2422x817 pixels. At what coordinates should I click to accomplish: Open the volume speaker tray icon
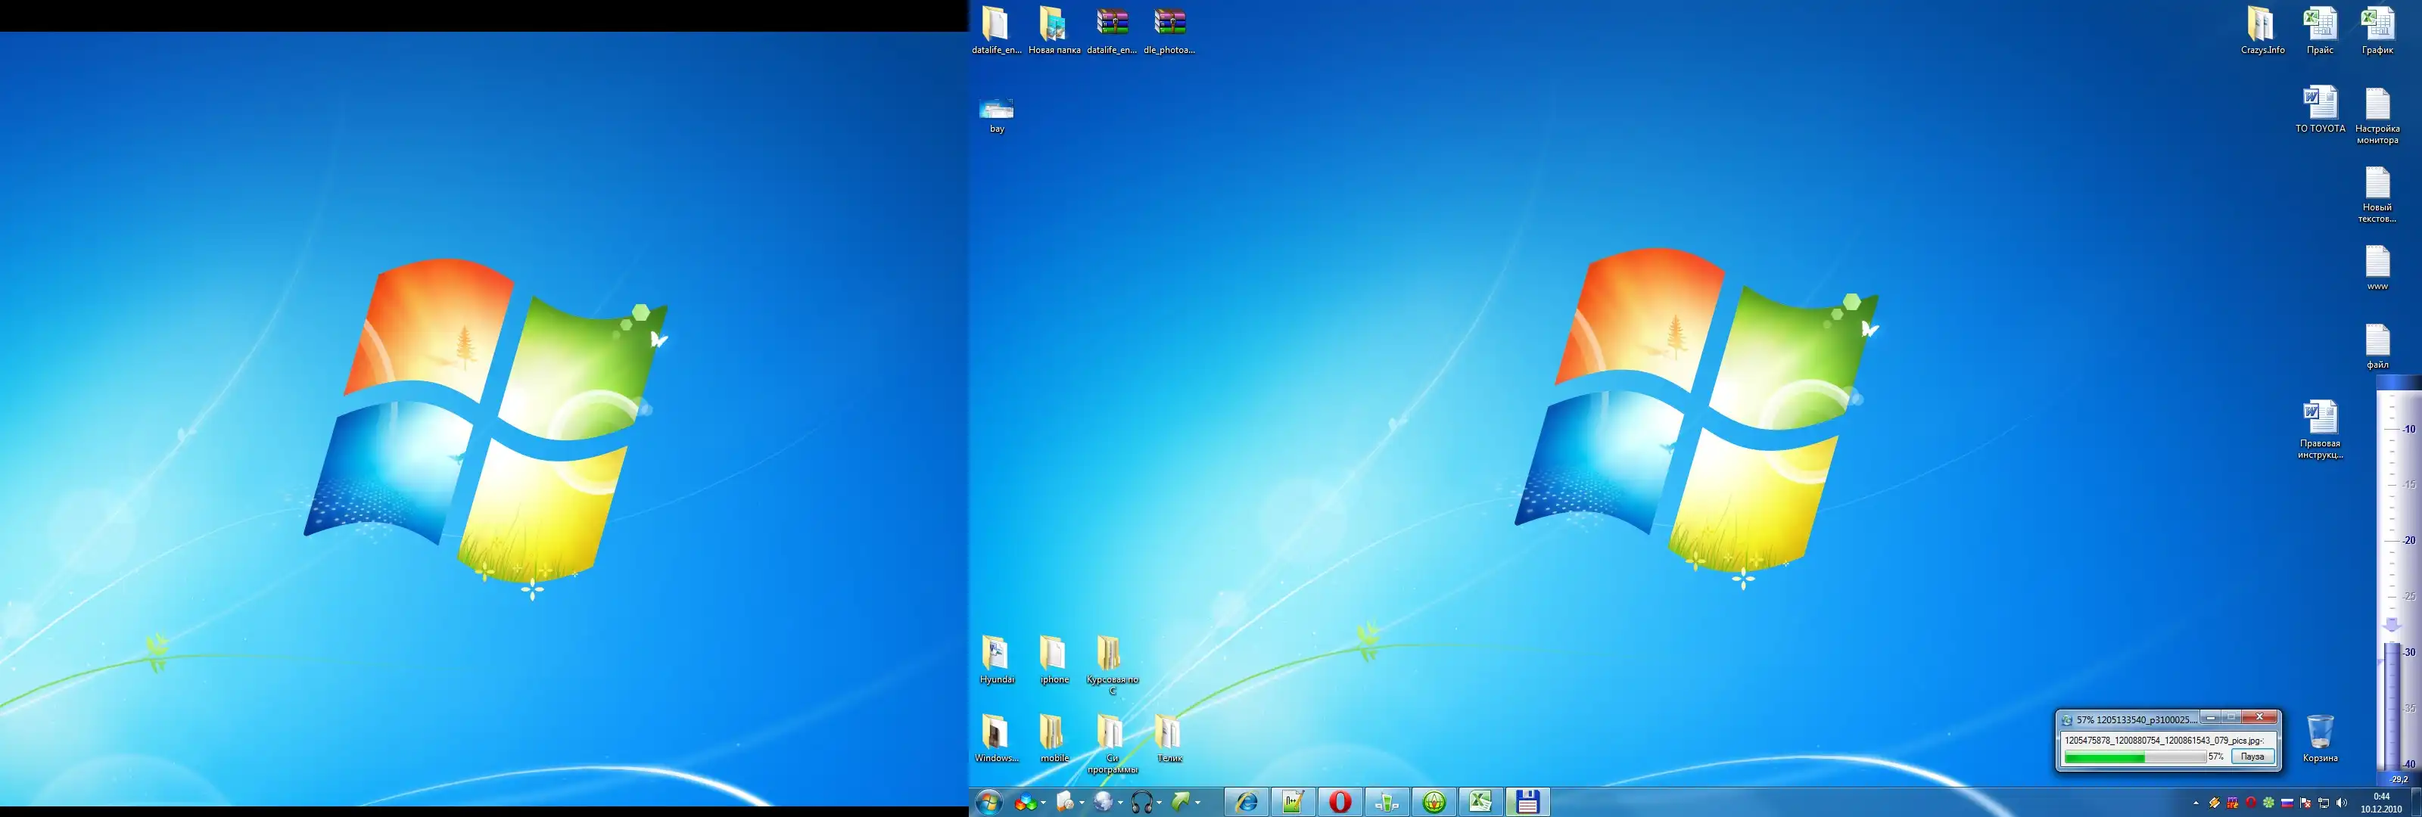click(2341, 803)
